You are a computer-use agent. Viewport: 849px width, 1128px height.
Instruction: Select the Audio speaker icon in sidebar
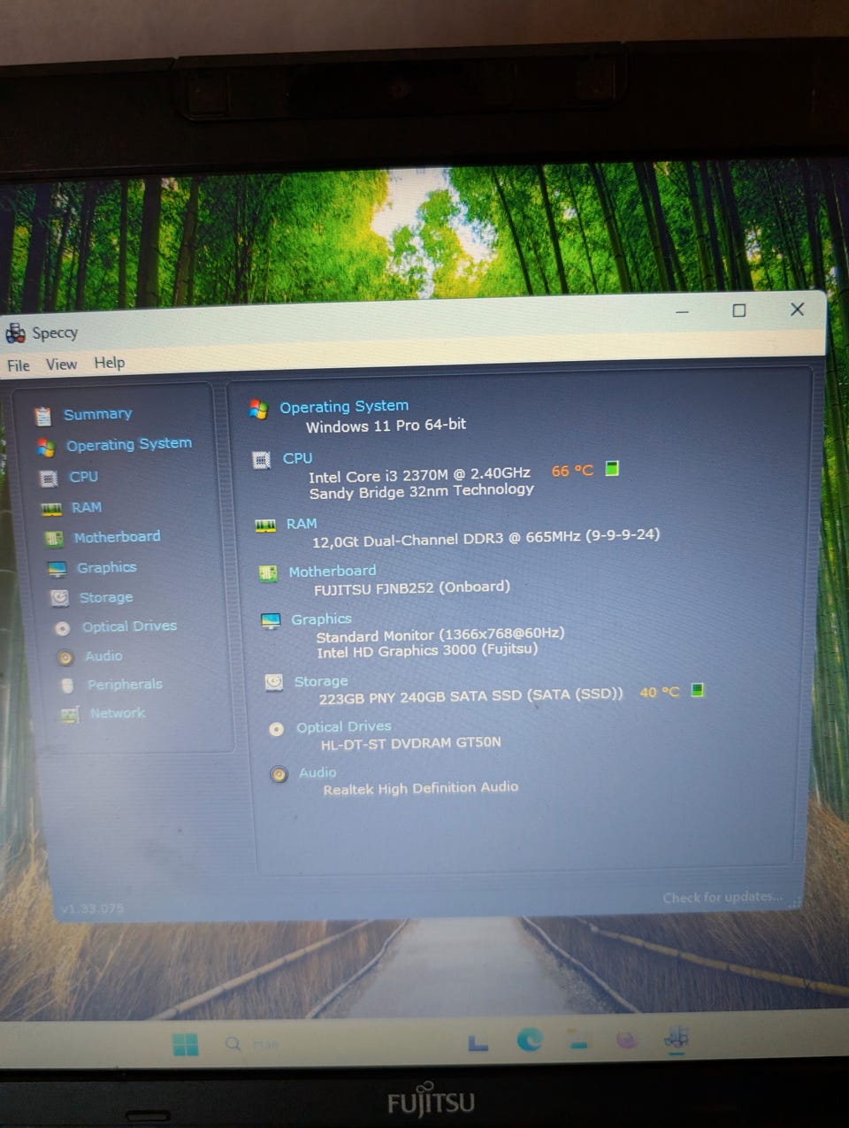point(65,657)
